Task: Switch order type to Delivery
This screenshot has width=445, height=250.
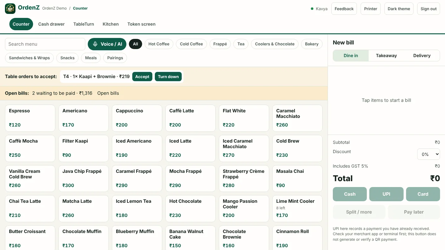Action: [x=422, y=56]
